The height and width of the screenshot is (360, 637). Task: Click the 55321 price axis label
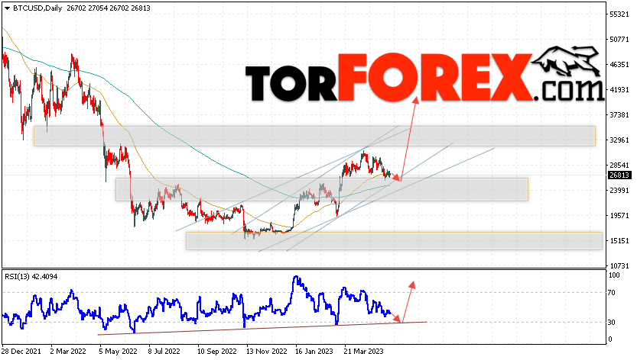click(619, 14)
